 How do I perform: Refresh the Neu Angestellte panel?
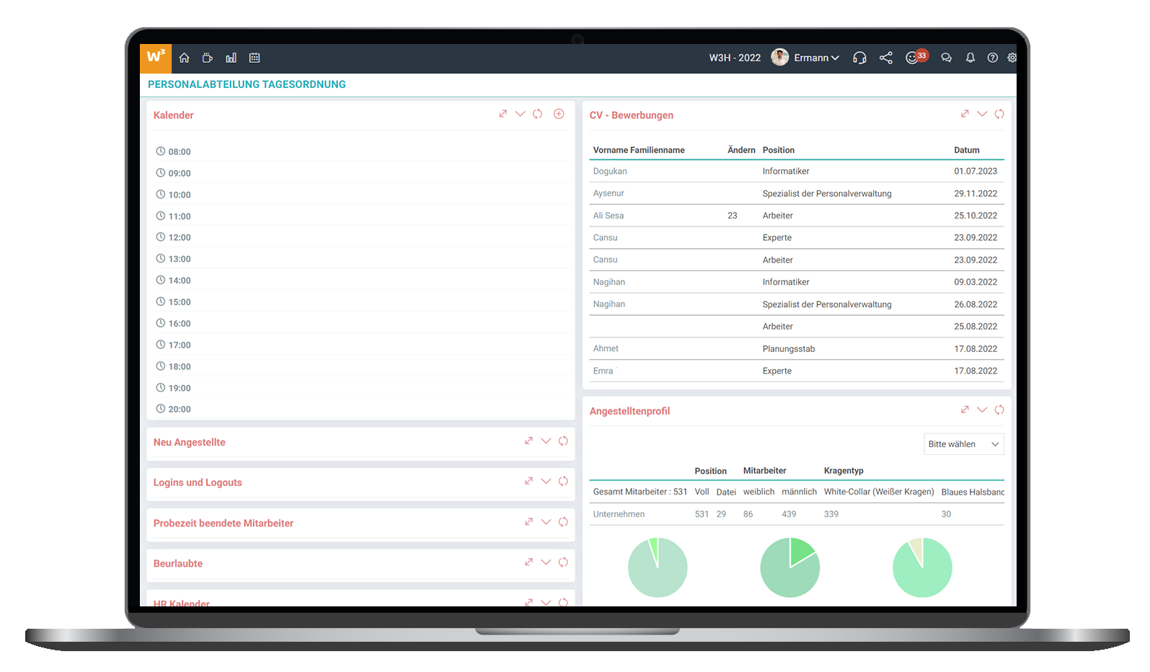tap(563, 441)
